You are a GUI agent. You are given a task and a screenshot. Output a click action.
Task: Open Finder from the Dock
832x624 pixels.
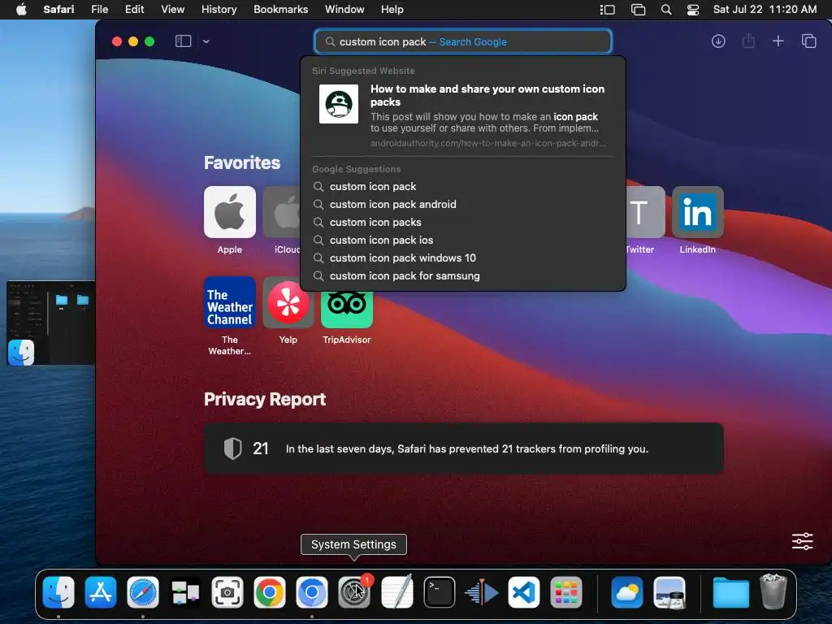[x=58, y=592]
